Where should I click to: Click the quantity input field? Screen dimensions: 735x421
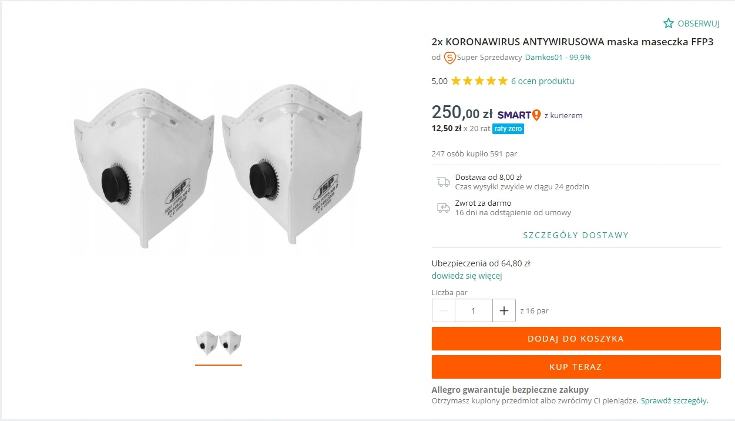(x=474, y=310)
